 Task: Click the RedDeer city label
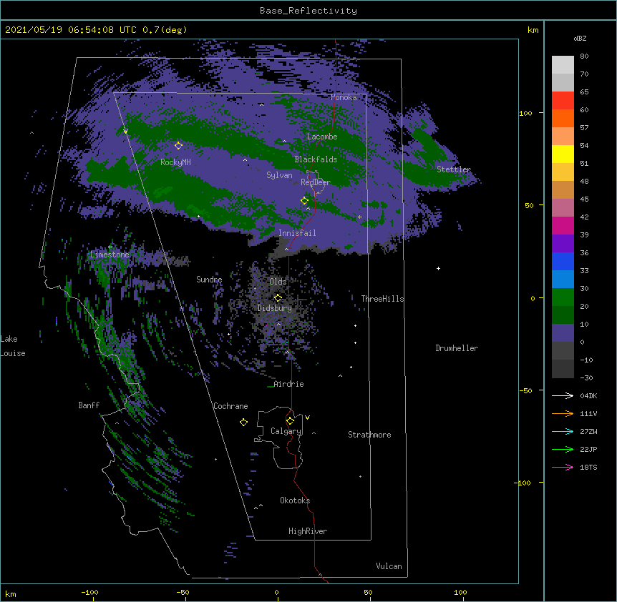point(316,182)
